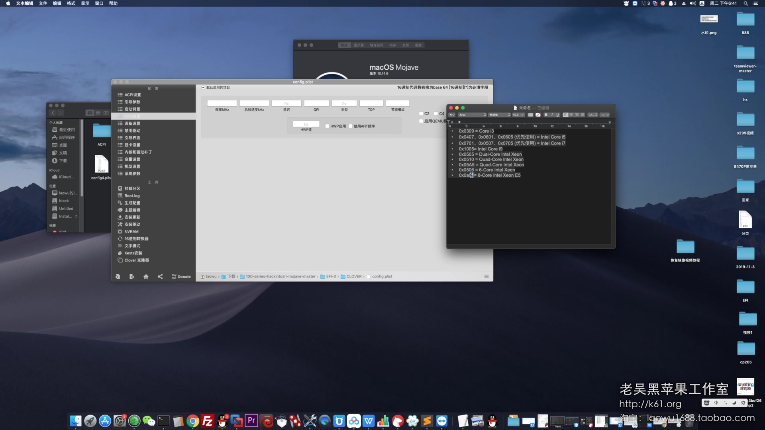Toggle bold in TextEdit toolbar
765x430 pixels.
point(546,115)
